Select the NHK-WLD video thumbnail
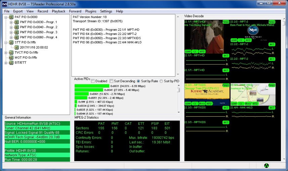The height and width of the screenshot is (171, 288). 253,95
